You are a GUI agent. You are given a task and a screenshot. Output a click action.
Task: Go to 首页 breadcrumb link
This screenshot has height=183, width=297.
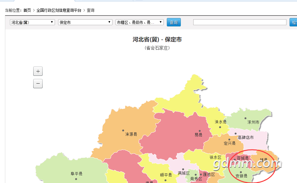(x=27, y=10)
